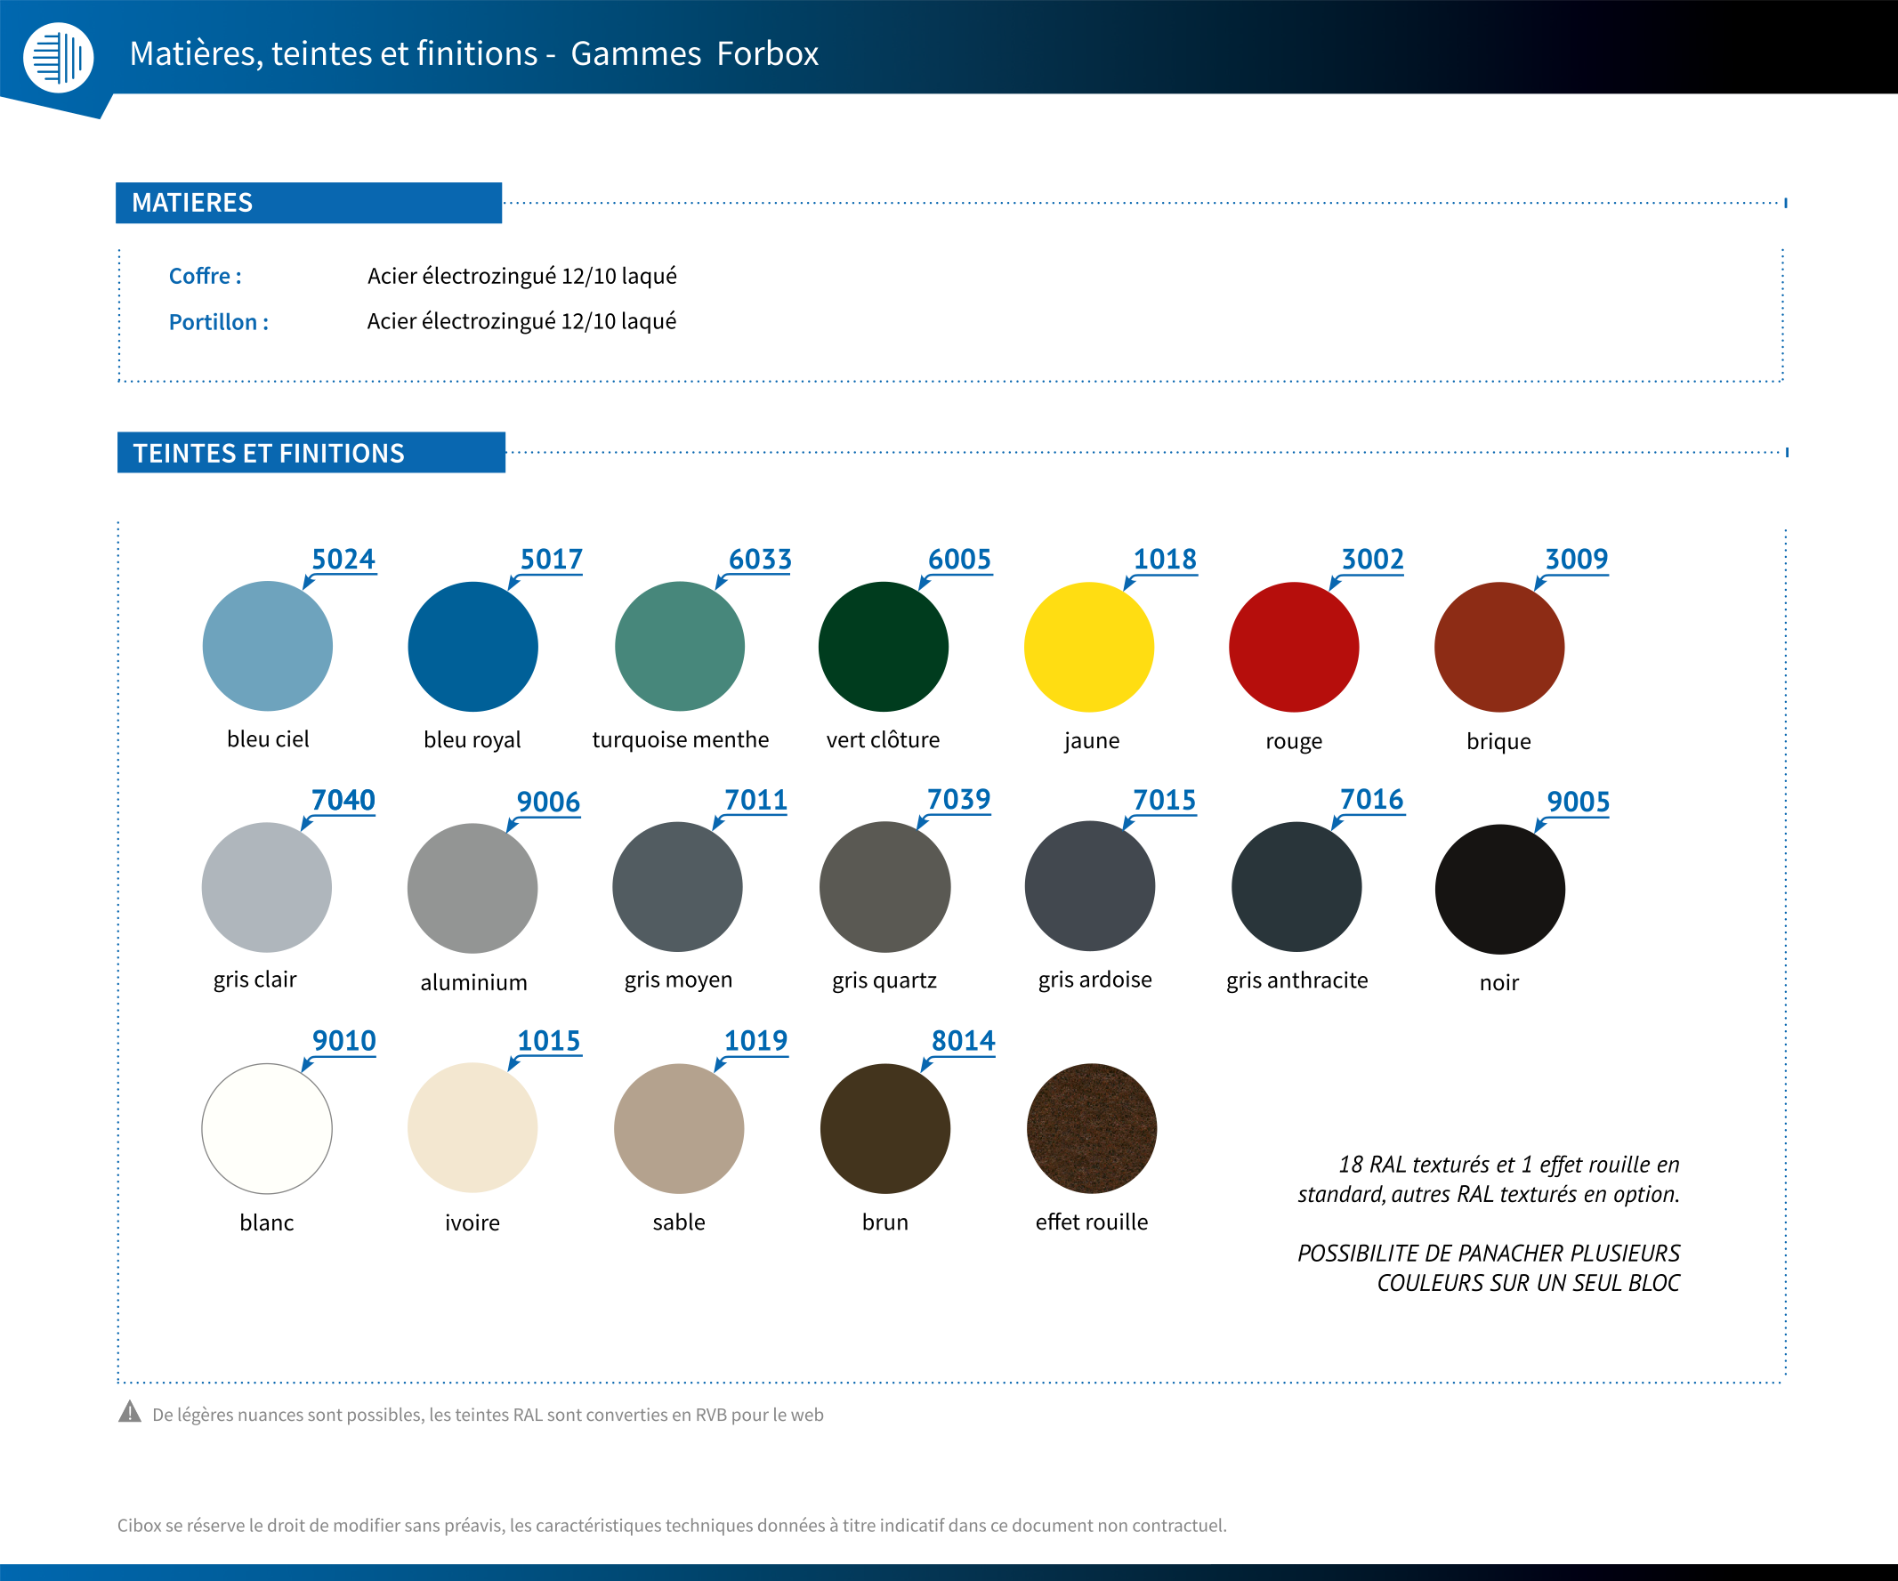Click the 'De légères nuances' footnote text
Screen dimensions: 1898x1581
pyautogui.click(x=488, y=1415)
